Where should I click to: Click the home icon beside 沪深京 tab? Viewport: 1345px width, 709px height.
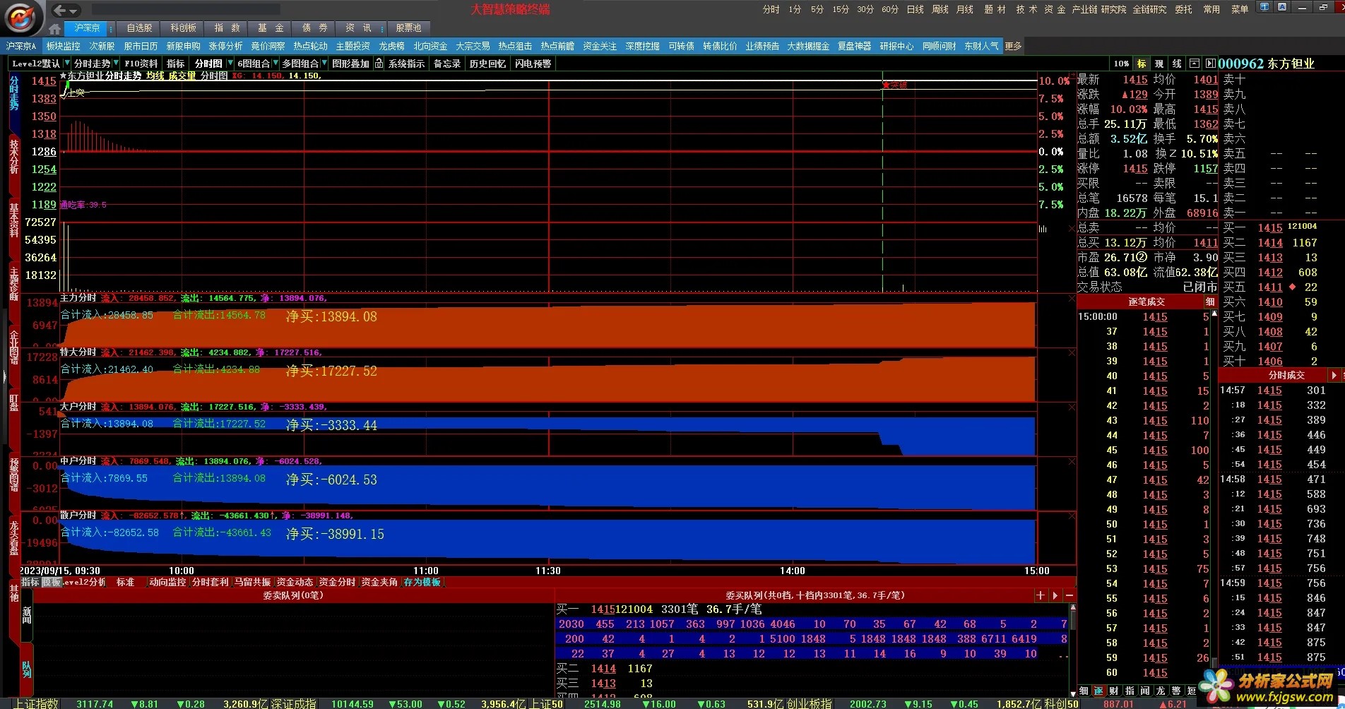coord(54,29)
